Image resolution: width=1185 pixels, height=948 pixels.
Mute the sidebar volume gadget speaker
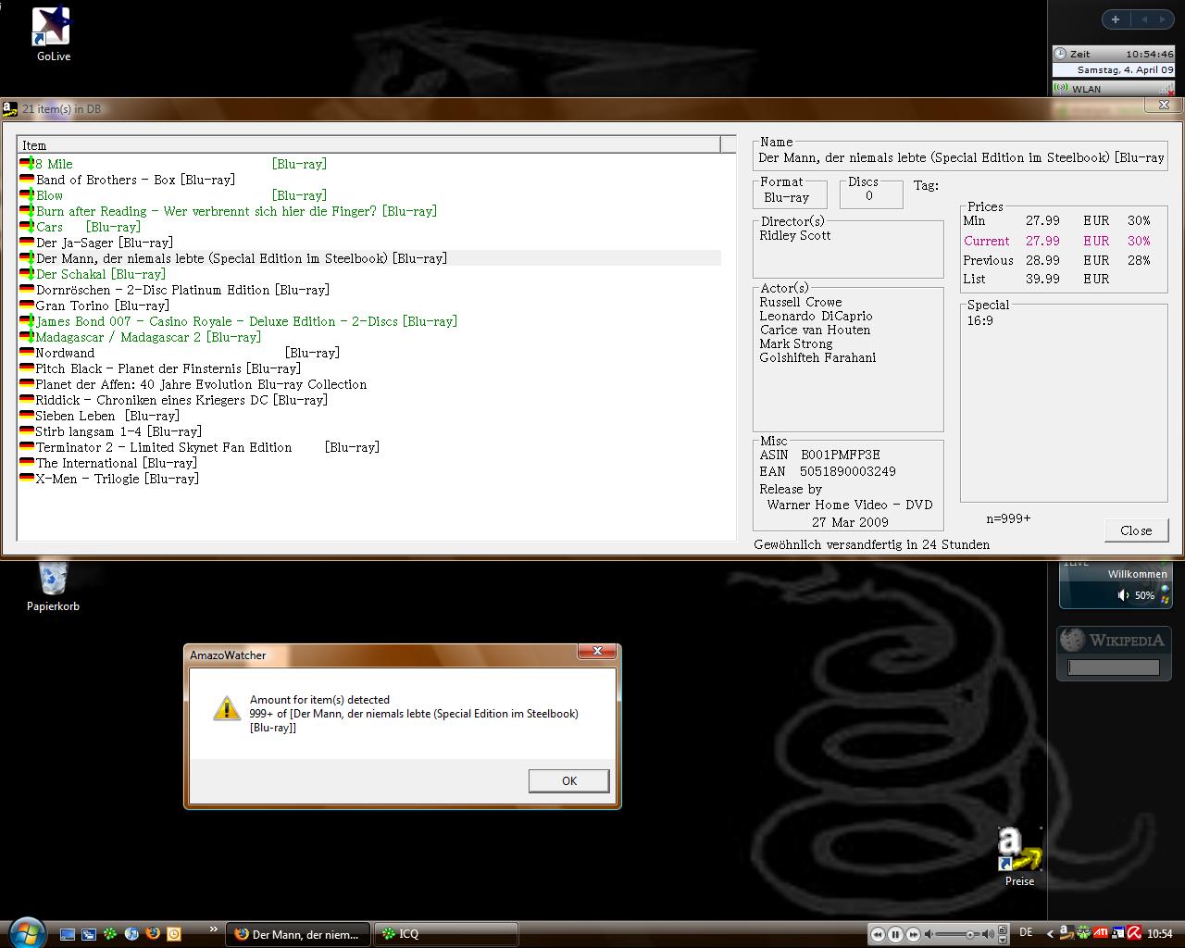[x=1123, y=595]
